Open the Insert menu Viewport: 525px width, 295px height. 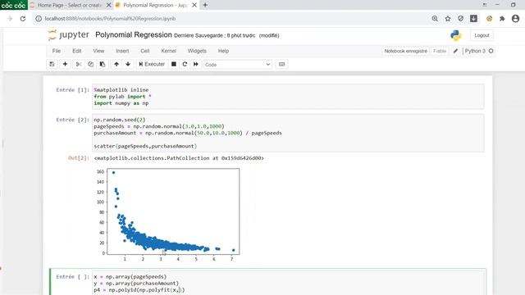(x=122, y=51)
